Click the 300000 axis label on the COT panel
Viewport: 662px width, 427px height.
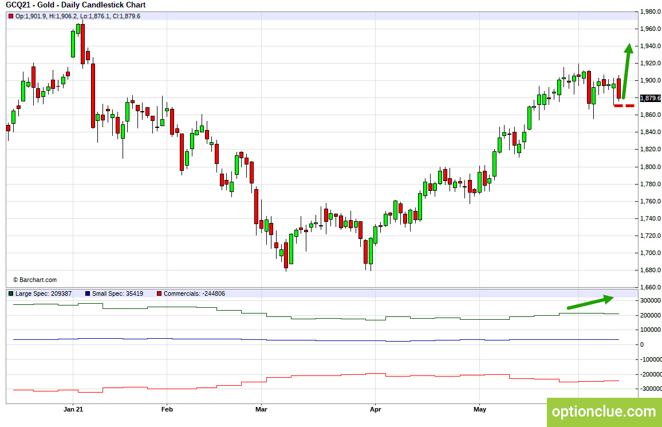click(651, 301)
